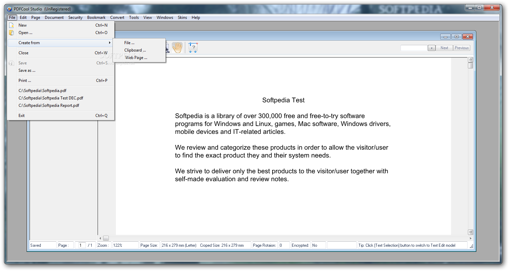This screenshot has width=509, height=271.
Task: Click the search text field
Action: pyautogui.click(x=414, y=48)
